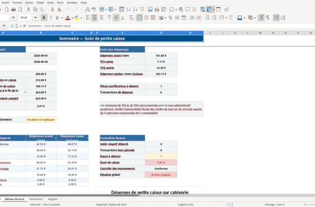Viewport: 315px width, 207px height.
Task: Run the spelling check icon
Action: click(94, 9)
